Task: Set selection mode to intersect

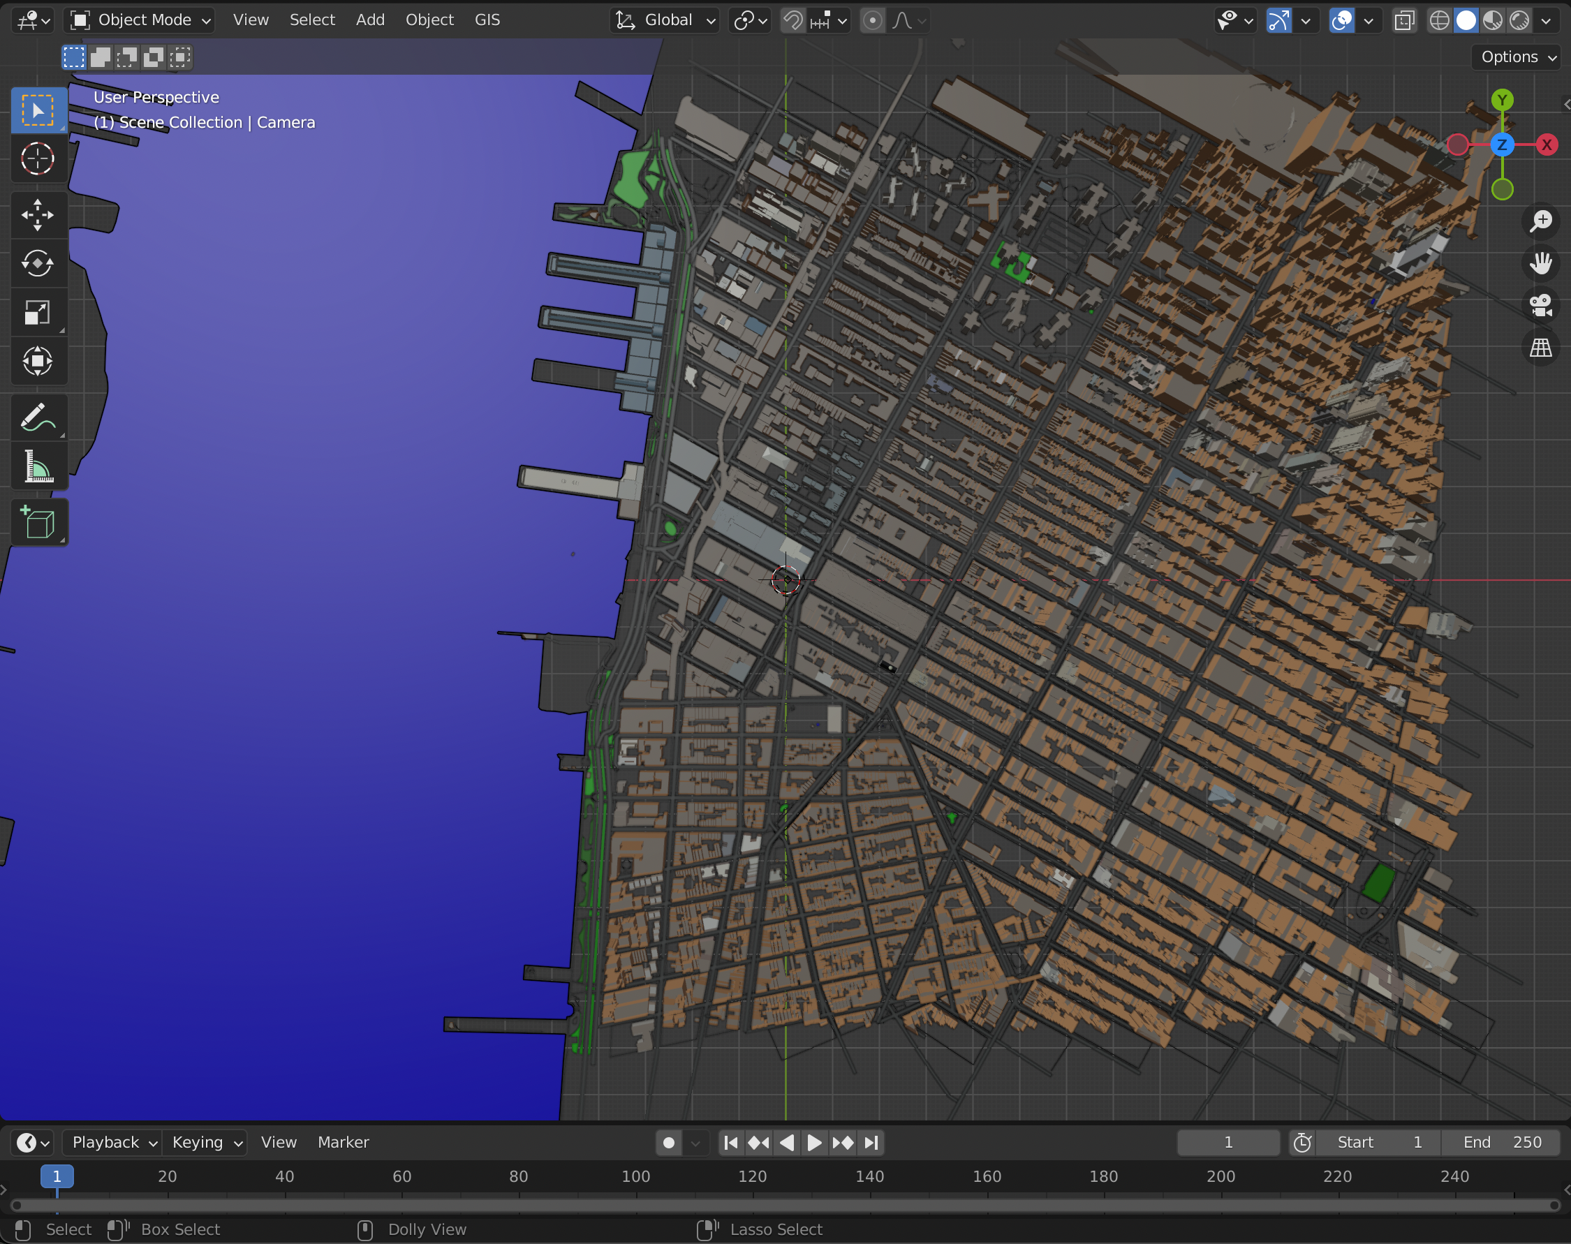Action: point(180,57)
